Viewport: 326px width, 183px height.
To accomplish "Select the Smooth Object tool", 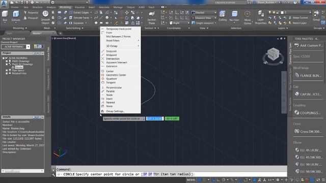I will (x=45, y=17).
